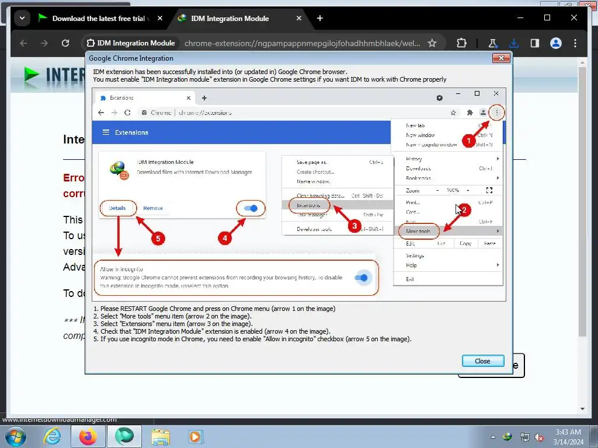
Task: Click the chrome-extension address bar
Action: (x=303, y=43)
